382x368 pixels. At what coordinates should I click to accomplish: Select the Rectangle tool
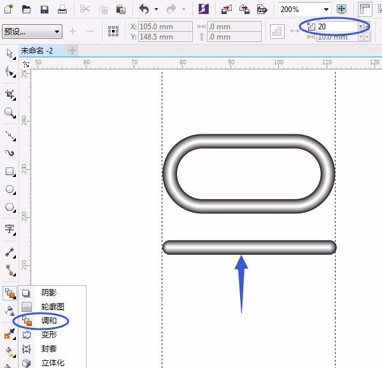pos(10,171)
